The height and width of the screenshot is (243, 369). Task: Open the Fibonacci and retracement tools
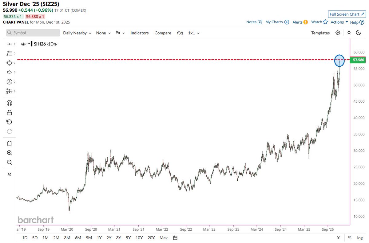[x=9, y=53]
